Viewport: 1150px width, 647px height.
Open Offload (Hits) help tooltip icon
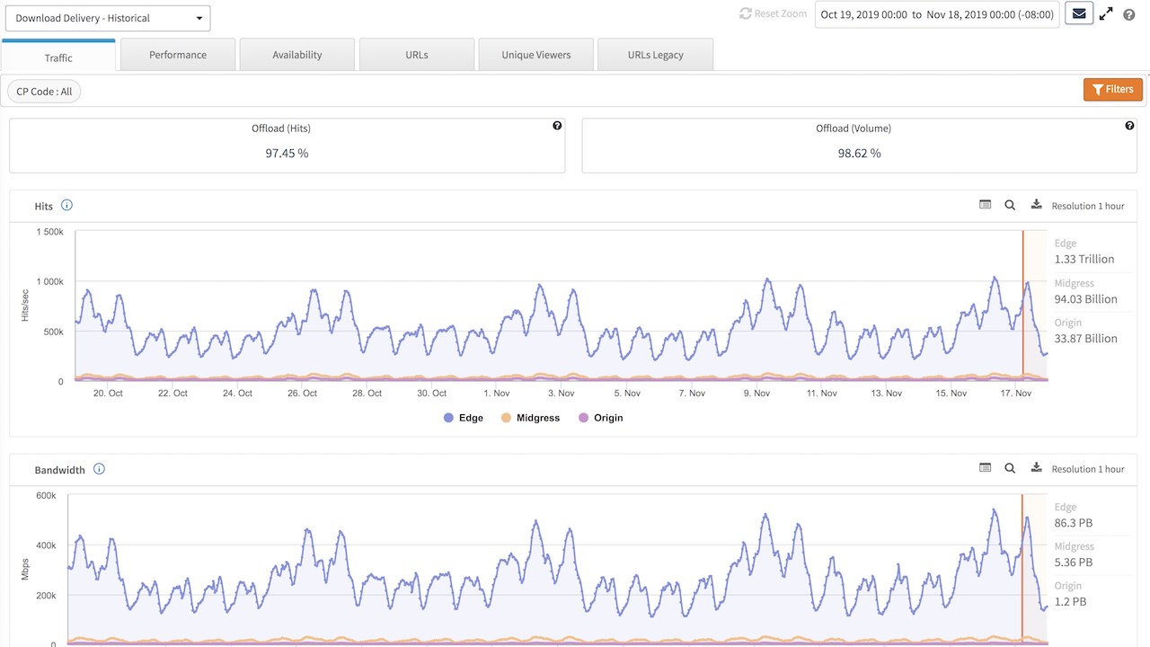pyautogui.click(x=557, y=127)
